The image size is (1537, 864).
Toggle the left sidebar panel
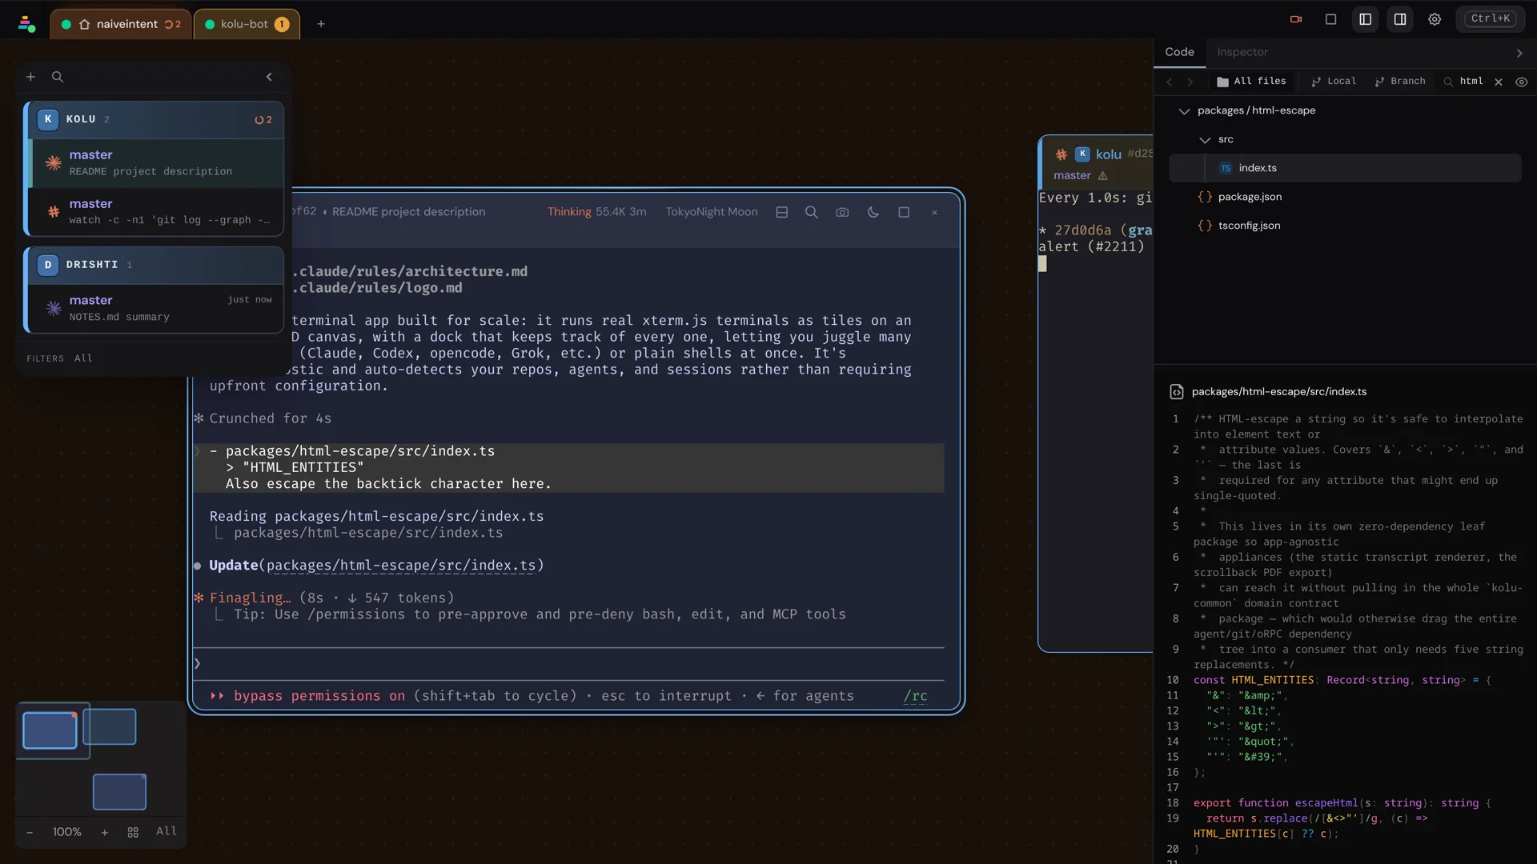1366,19
